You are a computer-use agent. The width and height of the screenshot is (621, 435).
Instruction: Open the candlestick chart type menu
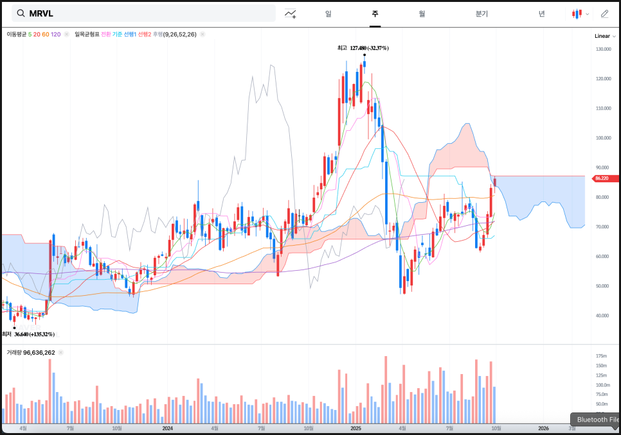(x=580, y=13)
